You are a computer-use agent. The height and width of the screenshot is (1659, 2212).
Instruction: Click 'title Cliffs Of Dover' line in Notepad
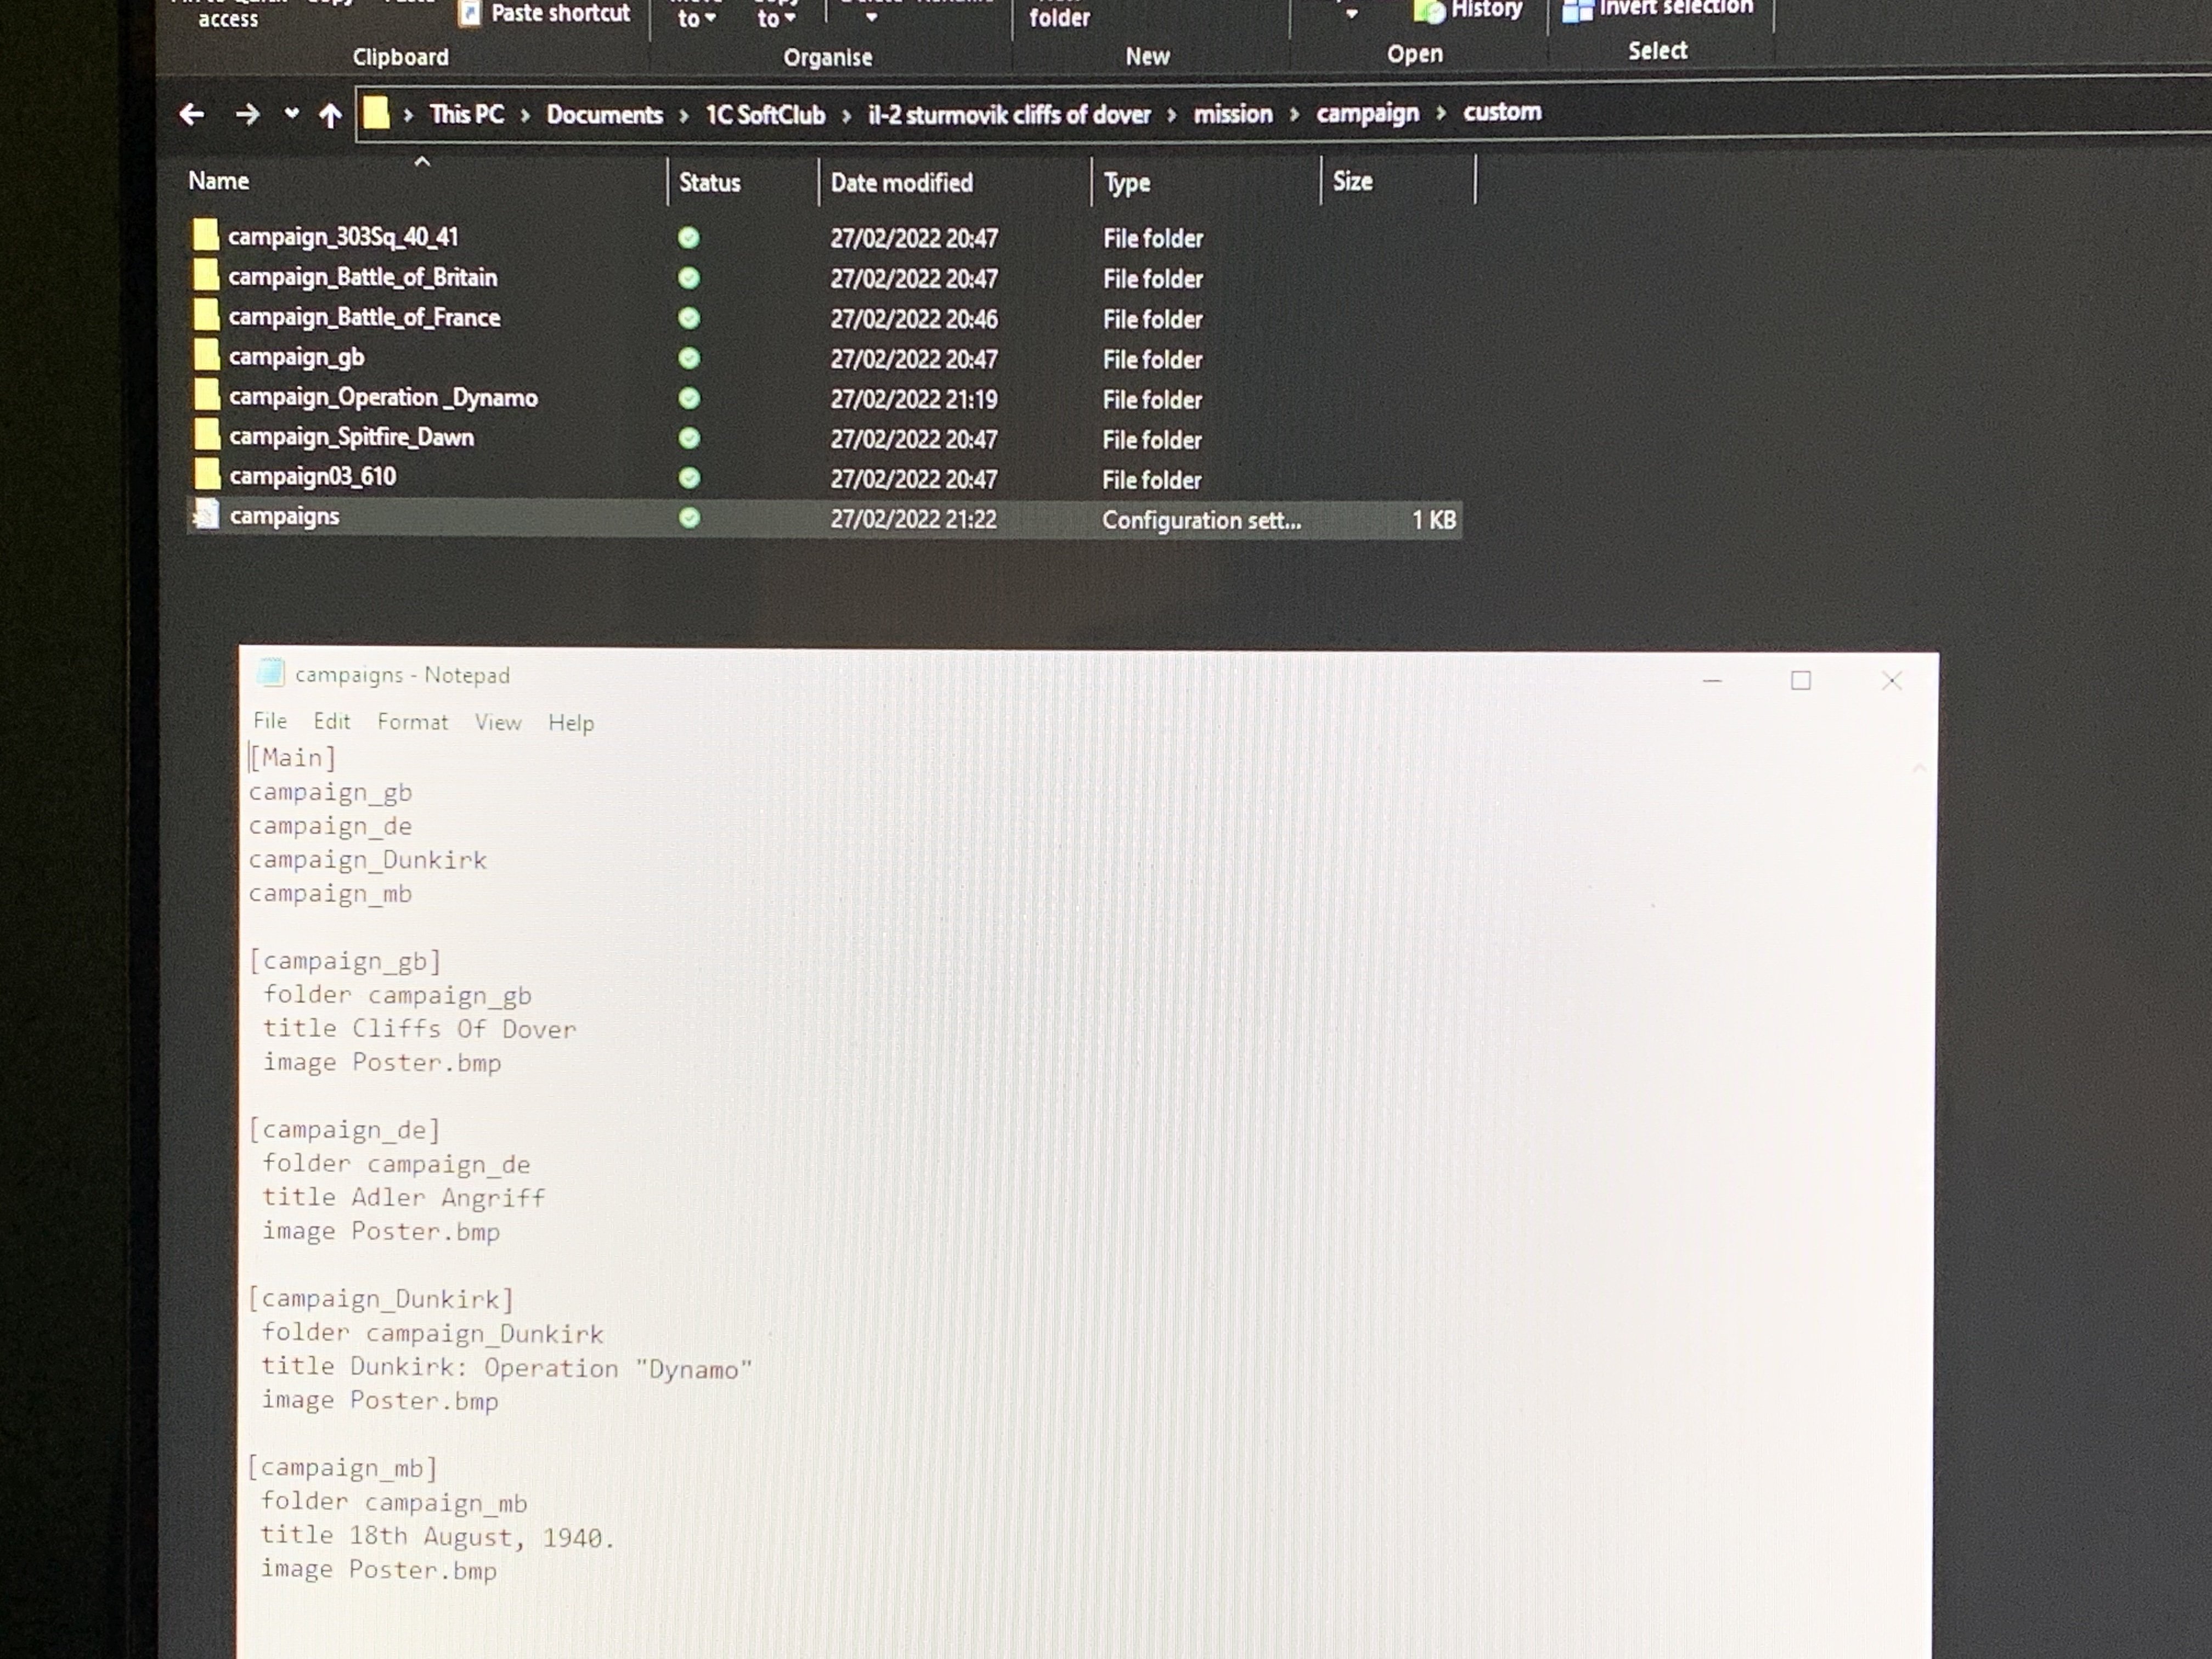coord(420,1029)
